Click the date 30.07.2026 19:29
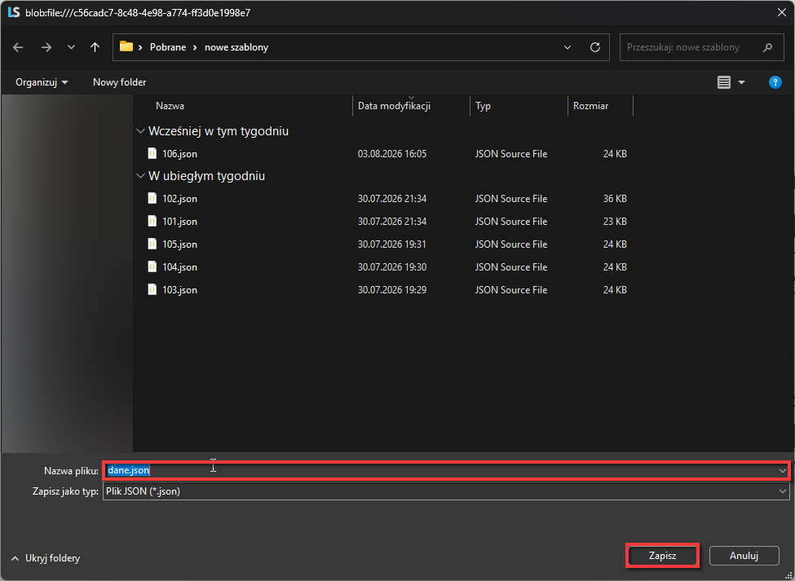This screenshot has width=795, height=581. [x=392, y=290]
